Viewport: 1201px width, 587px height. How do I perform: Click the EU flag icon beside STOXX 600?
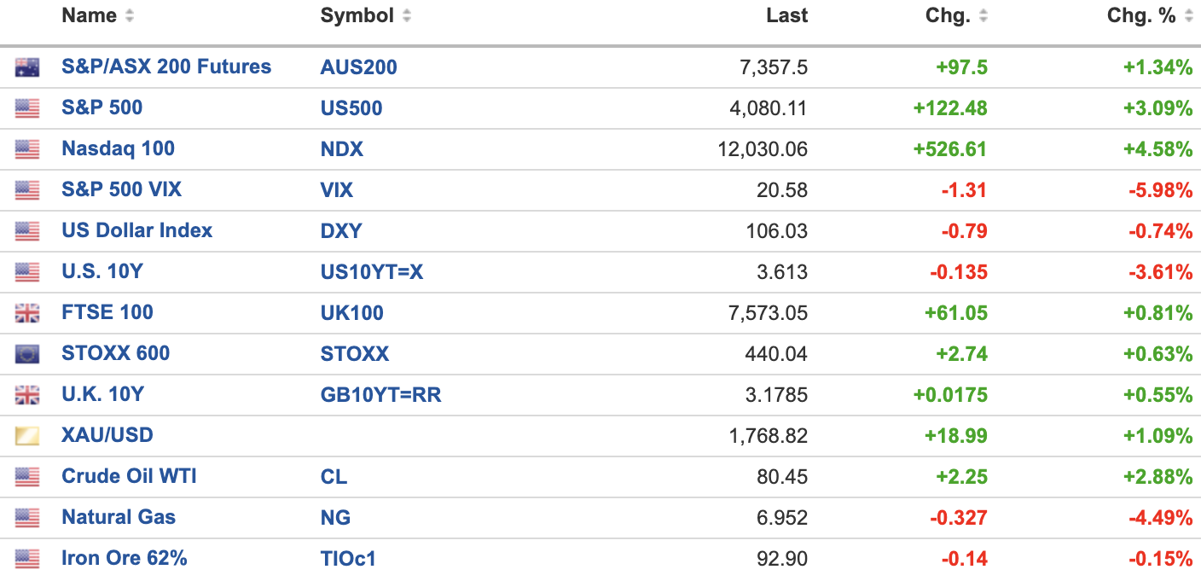(27, 354)
